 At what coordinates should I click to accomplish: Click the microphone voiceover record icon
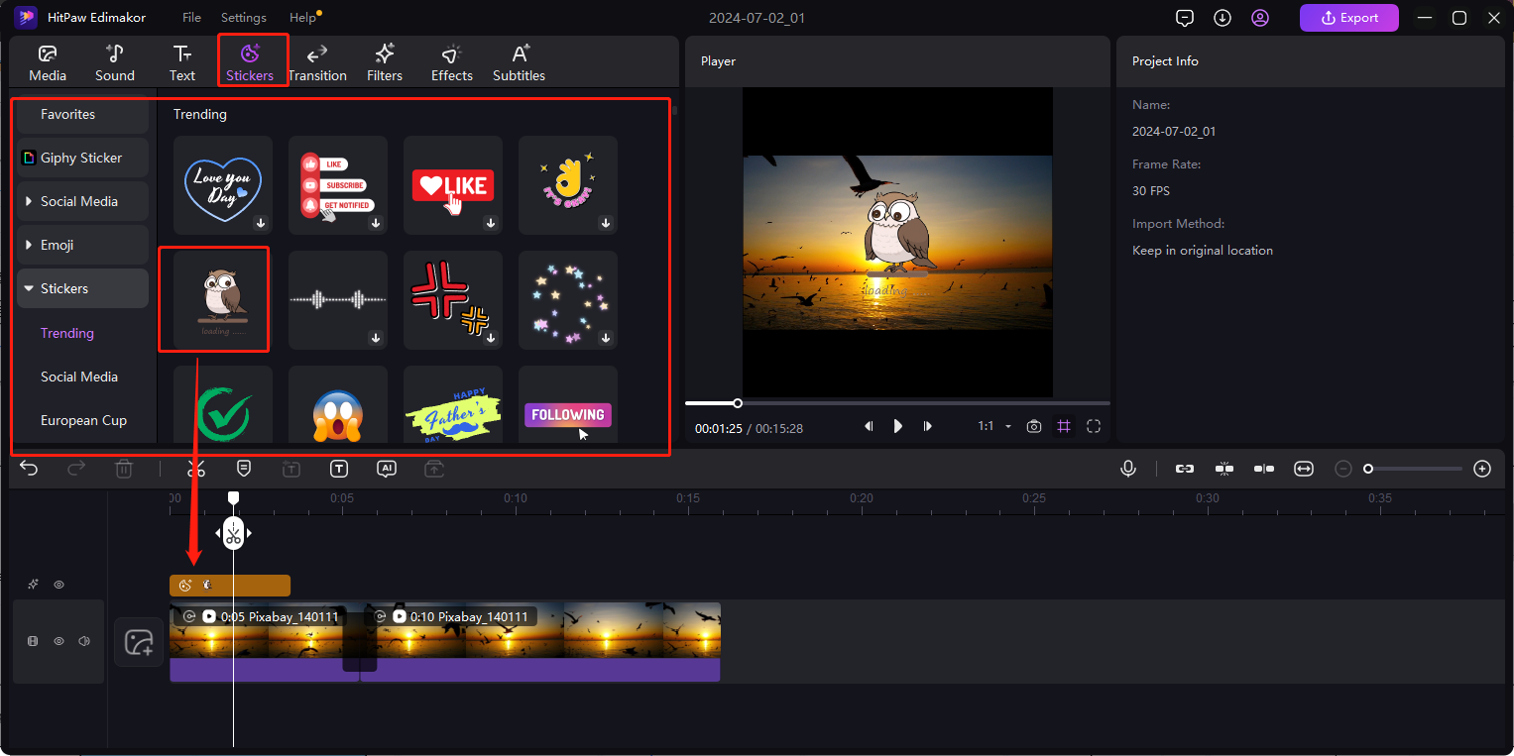coord(1128,469)
